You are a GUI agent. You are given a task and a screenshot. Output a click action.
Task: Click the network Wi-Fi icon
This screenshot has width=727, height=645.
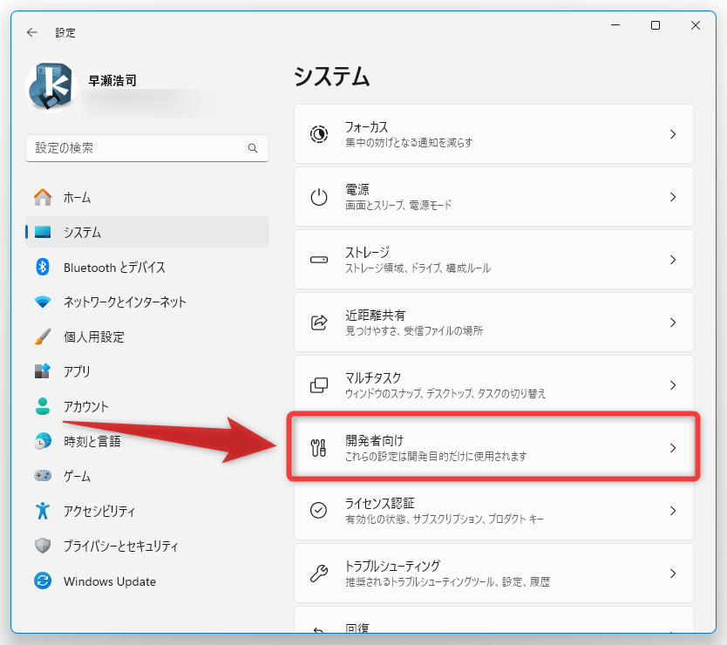pyautogui.click(x=43, y=302)
